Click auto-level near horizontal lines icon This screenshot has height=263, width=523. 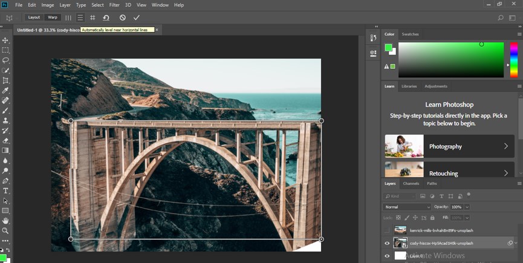80,18
